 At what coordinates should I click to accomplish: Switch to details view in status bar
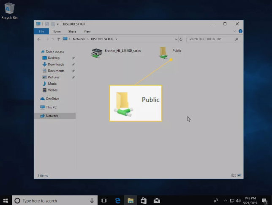click(234, 175)
